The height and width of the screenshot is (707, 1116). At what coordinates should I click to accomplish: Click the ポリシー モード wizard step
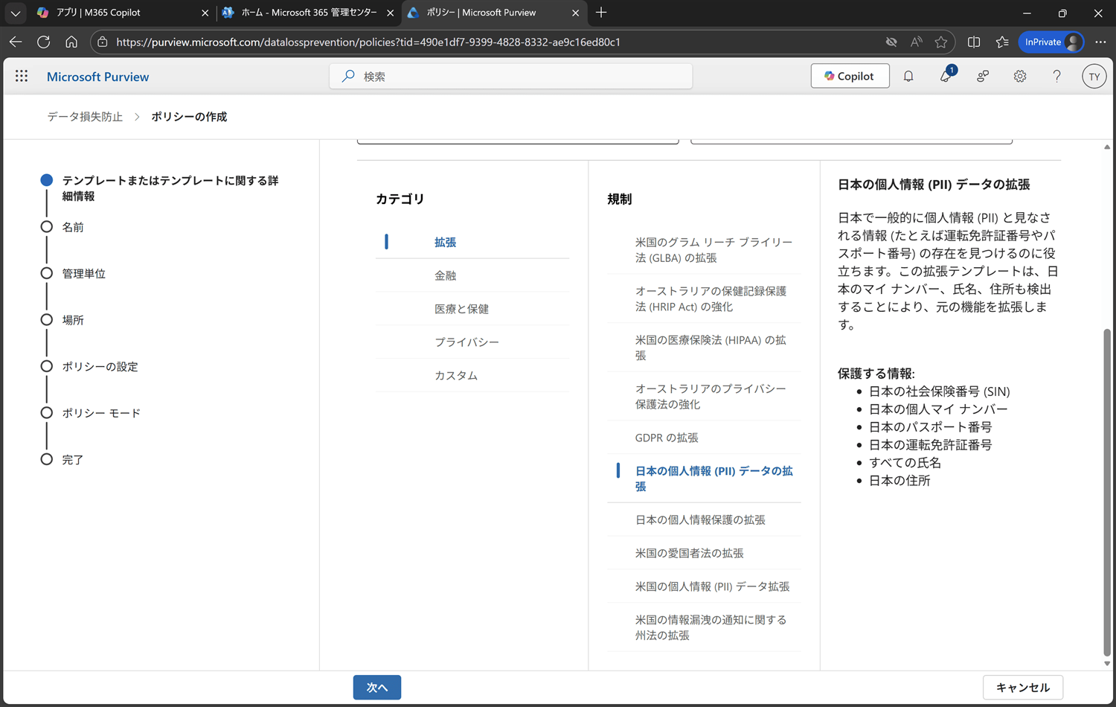[101, 413]
